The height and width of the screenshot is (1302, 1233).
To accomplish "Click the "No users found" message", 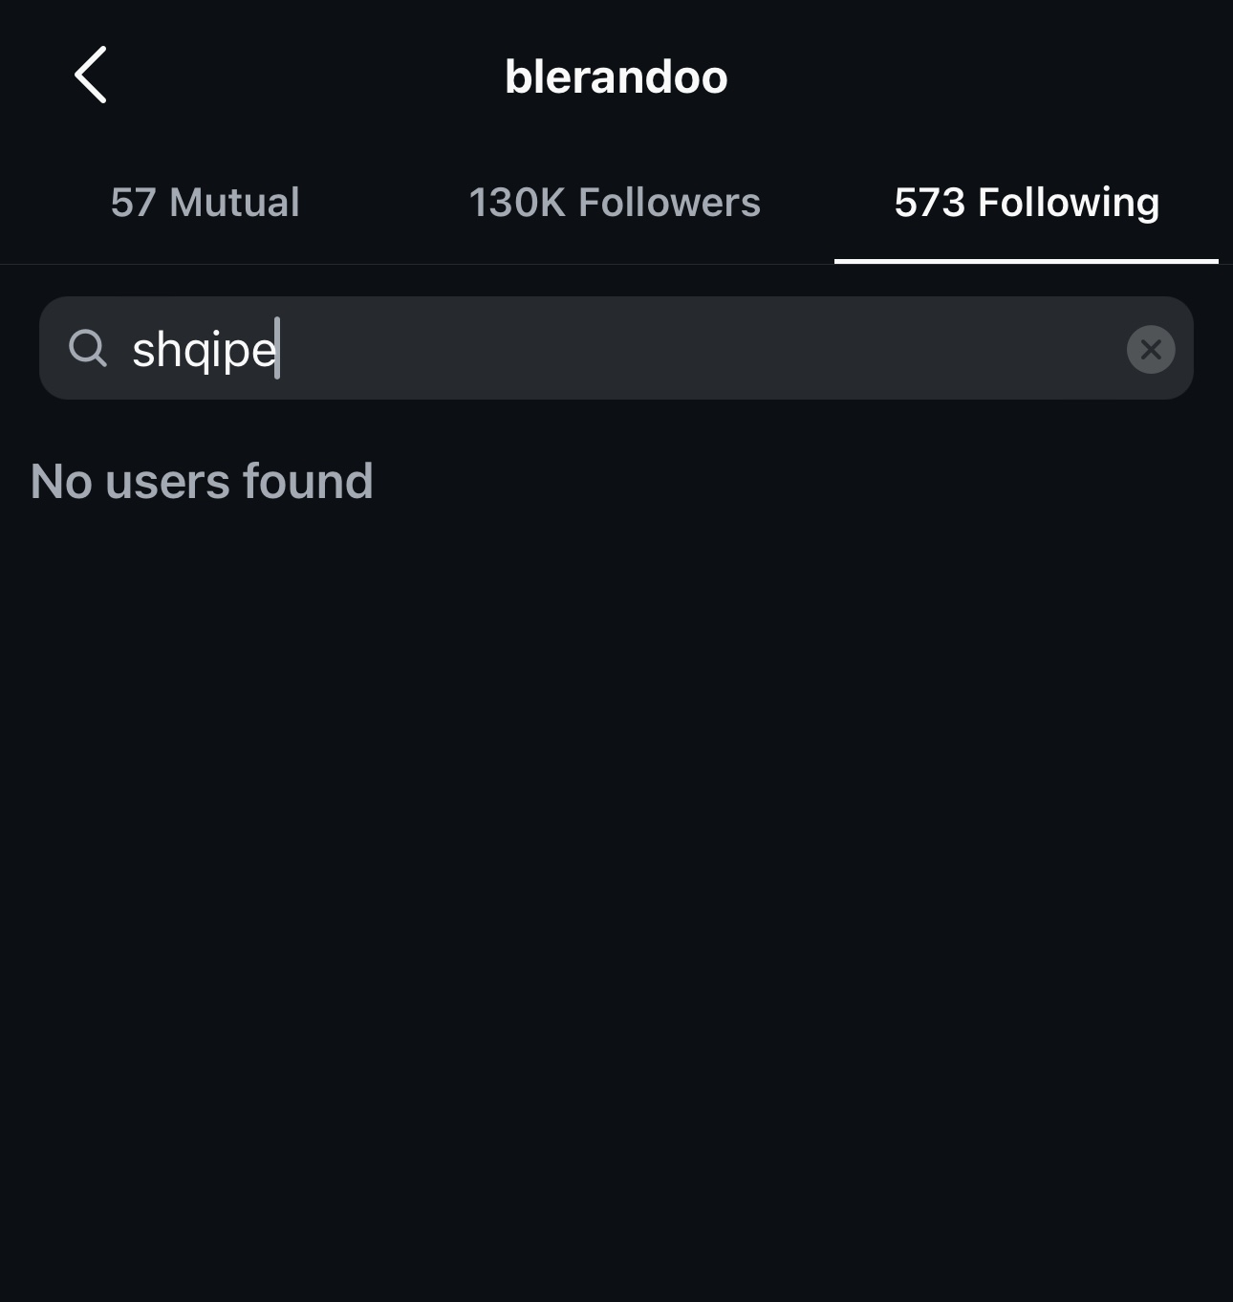I will click(202, 481).
